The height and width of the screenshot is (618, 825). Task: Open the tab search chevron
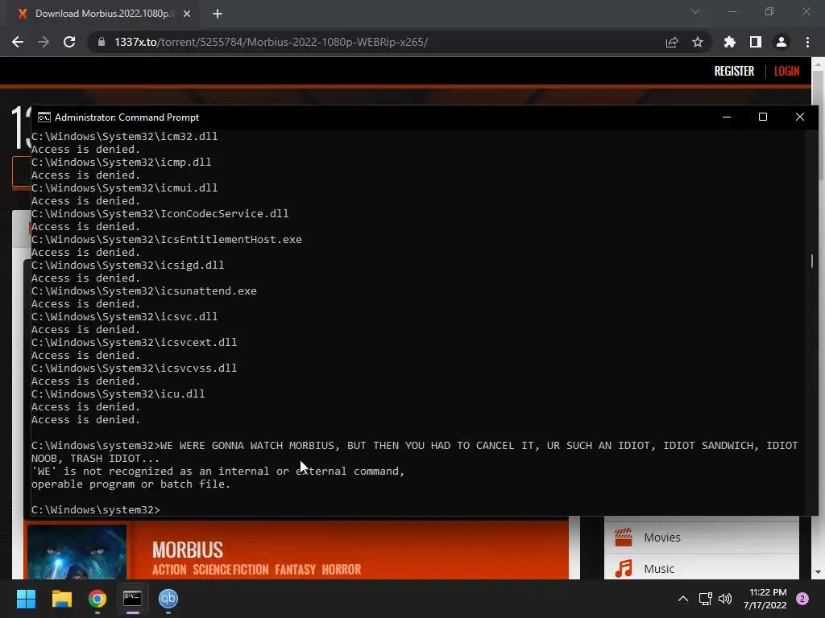click(695, 11)
